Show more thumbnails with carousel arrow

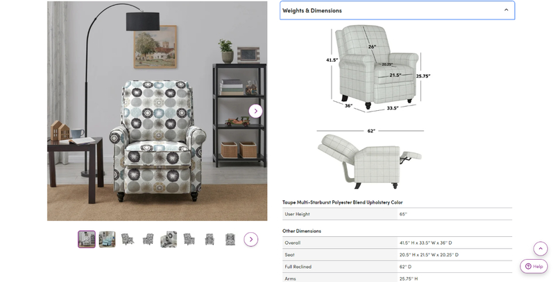[x=251, y=239]
